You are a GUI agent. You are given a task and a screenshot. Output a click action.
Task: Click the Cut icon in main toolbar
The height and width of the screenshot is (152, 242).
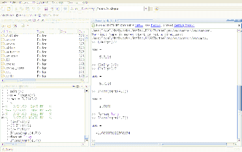tap(16, 9)
